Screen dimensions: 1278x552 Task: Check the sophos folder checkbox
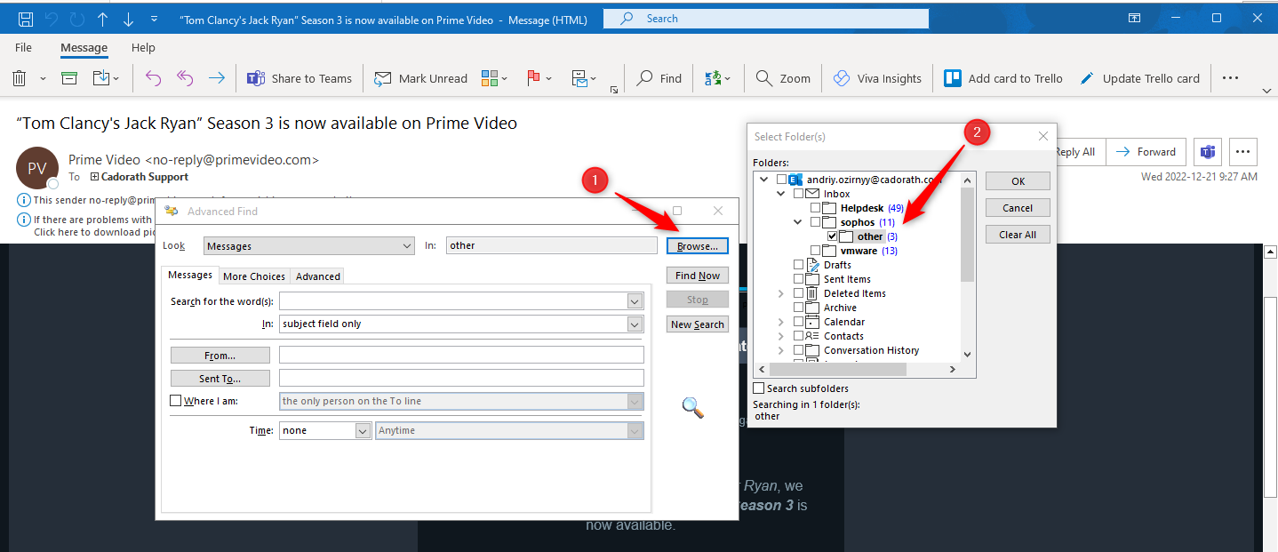click(816, 222)
